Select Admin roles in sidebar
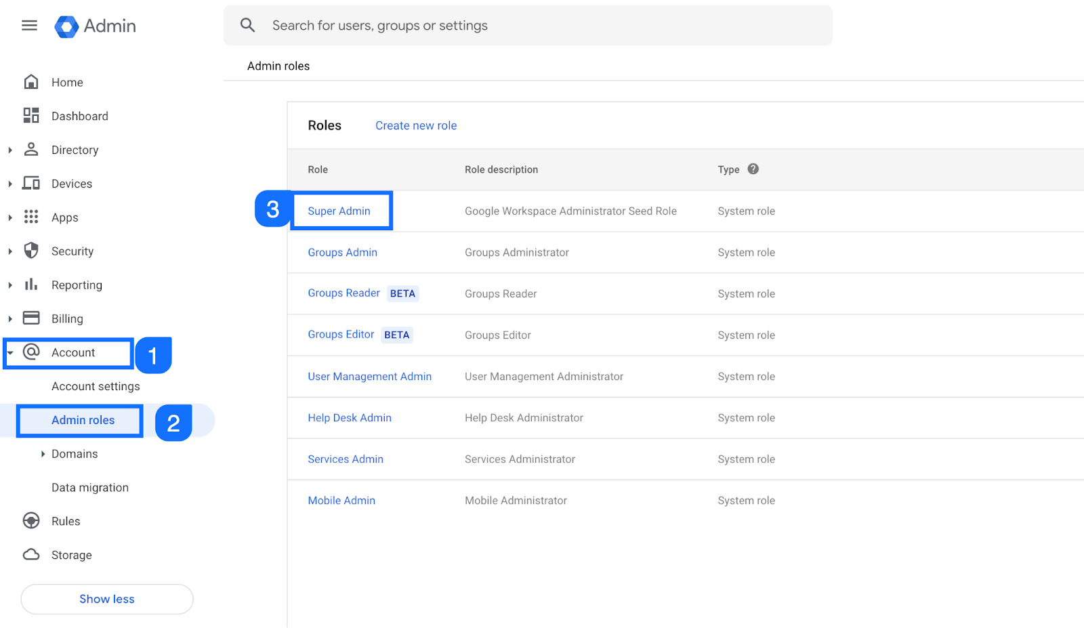 tap(82, 420)
